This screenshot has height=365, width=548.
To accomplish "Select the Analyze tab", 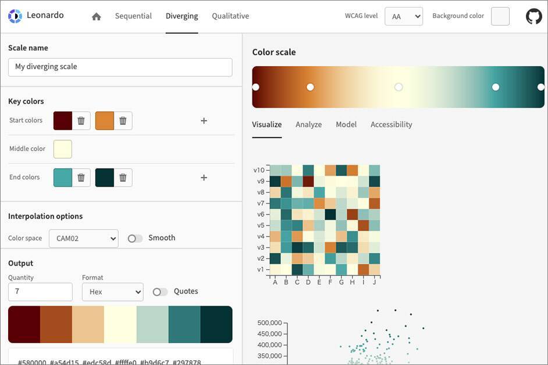I will point(308,125).
